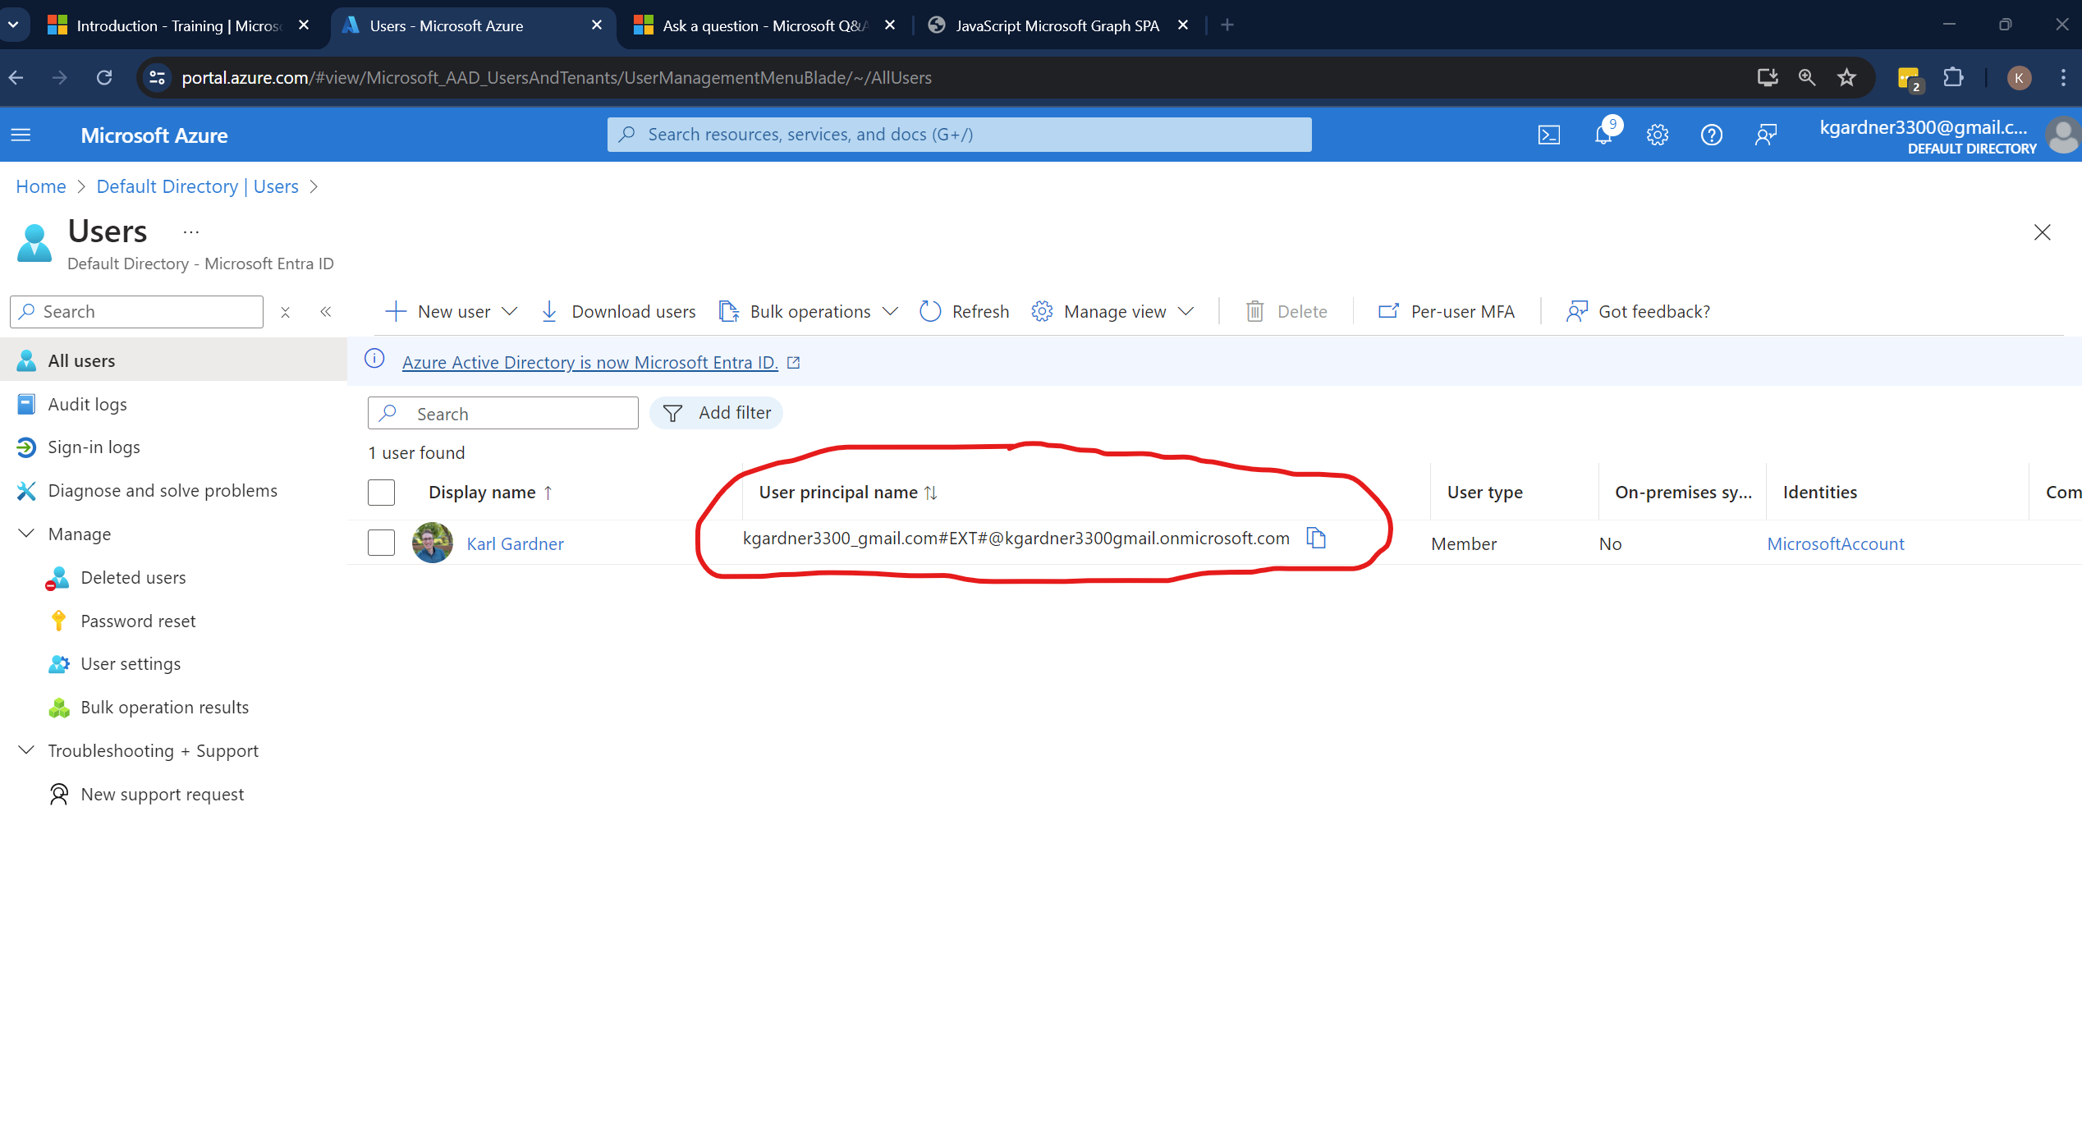The height and width of the screenshot is (1146, 2082).
Task: Select All users in sidebar
Action: pyautogui.click(x=173, y=361)
